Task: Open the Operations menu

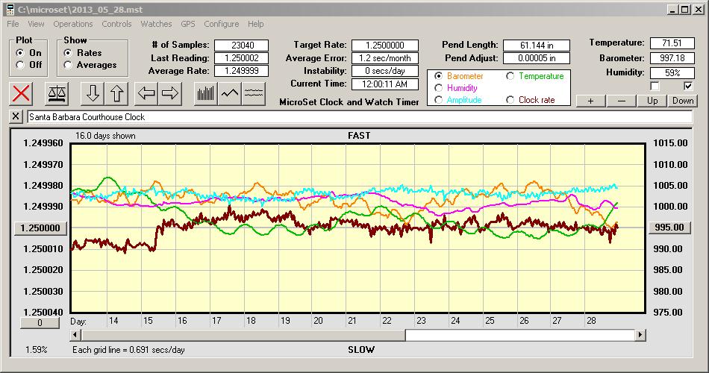Action: pyautogui.click(x=73, y=24)
